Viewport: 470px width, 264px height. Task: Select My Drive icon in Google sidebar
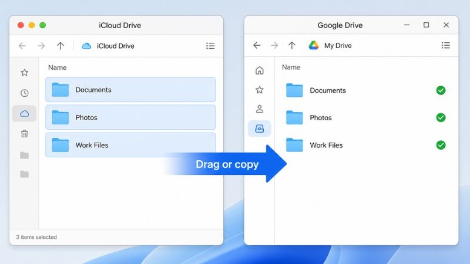(x=259, y=128)
